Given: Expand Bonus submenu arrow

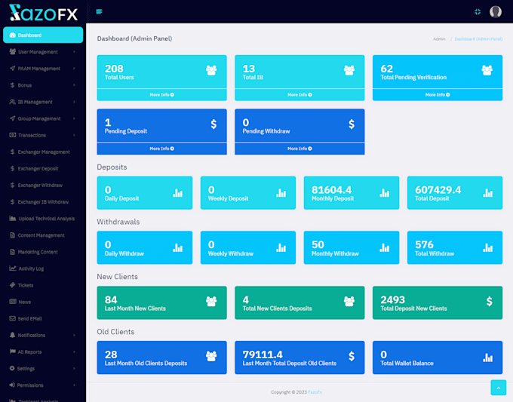Looking at the screenshot, I should tap(74, 85).
